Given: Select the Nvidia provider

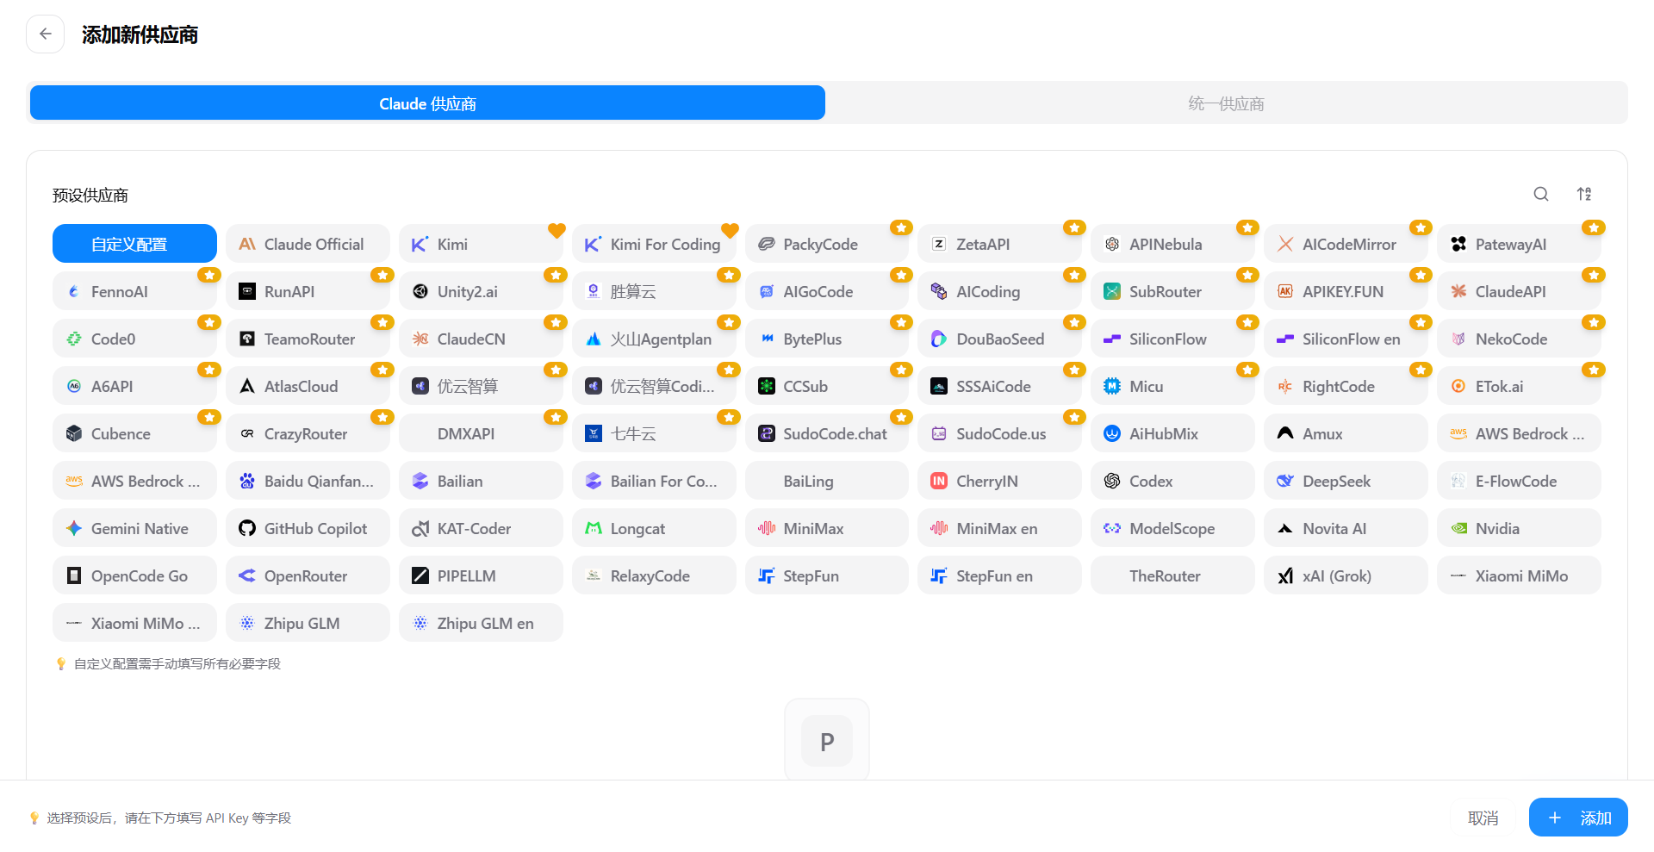Looking at the screenshot, I should (x=1519, y=528).
